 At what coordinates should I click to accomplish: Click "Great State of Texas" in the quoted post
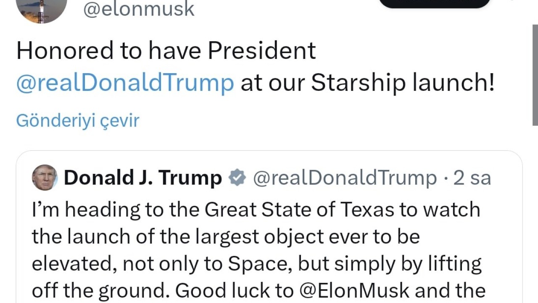tap(299, 210)
